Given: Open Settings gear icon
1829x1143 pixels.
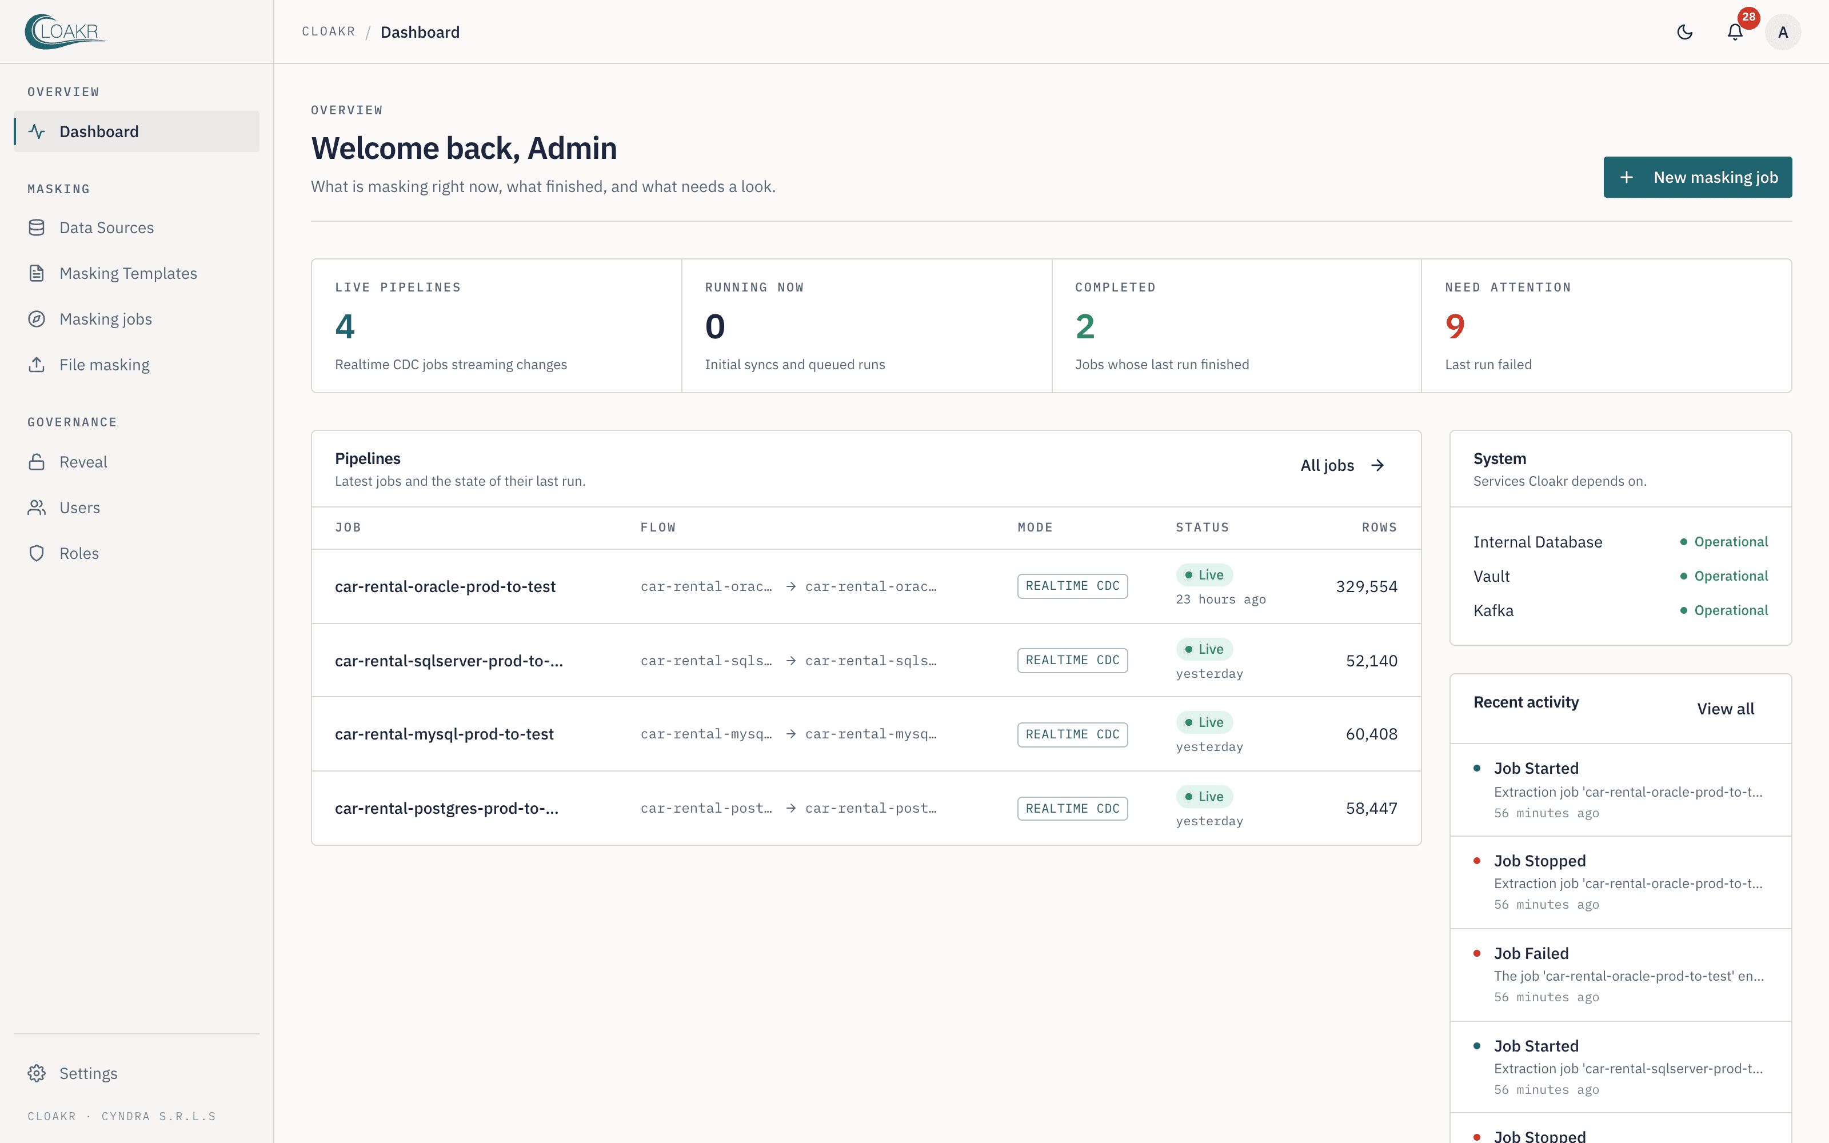Looking at the screenshot, I should coord(36,1073).
